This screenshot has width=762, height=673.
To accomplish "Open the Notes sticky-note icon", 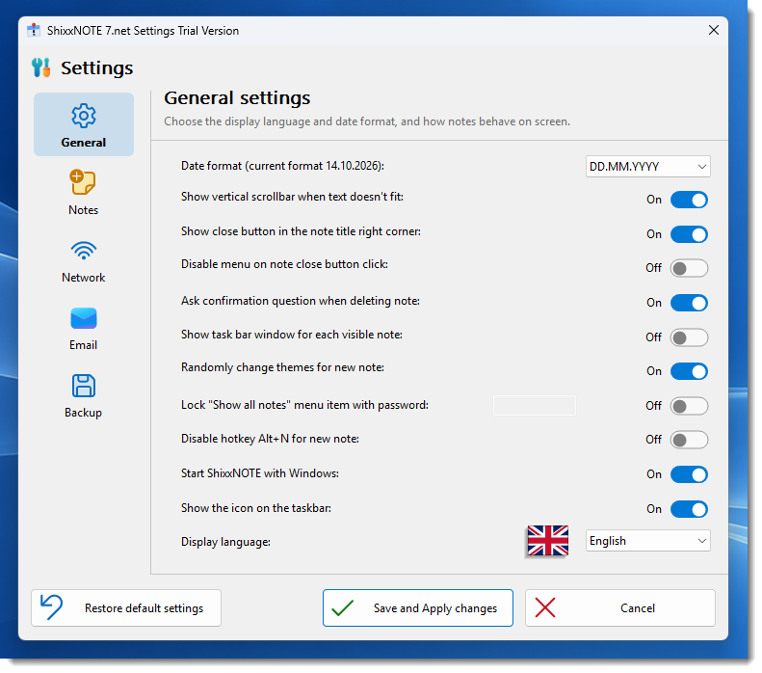I will click(x=83, y=182).
